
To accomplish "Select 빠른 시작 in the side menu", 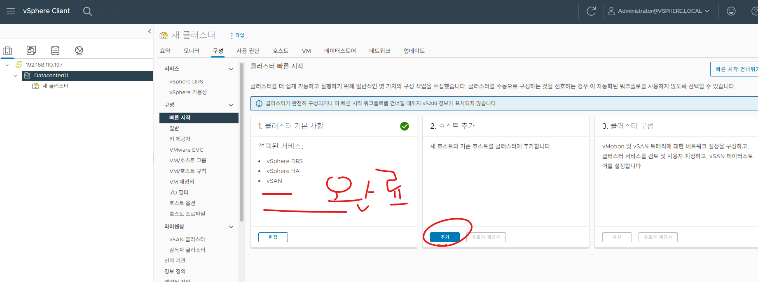I will click(x=199, y=118).
